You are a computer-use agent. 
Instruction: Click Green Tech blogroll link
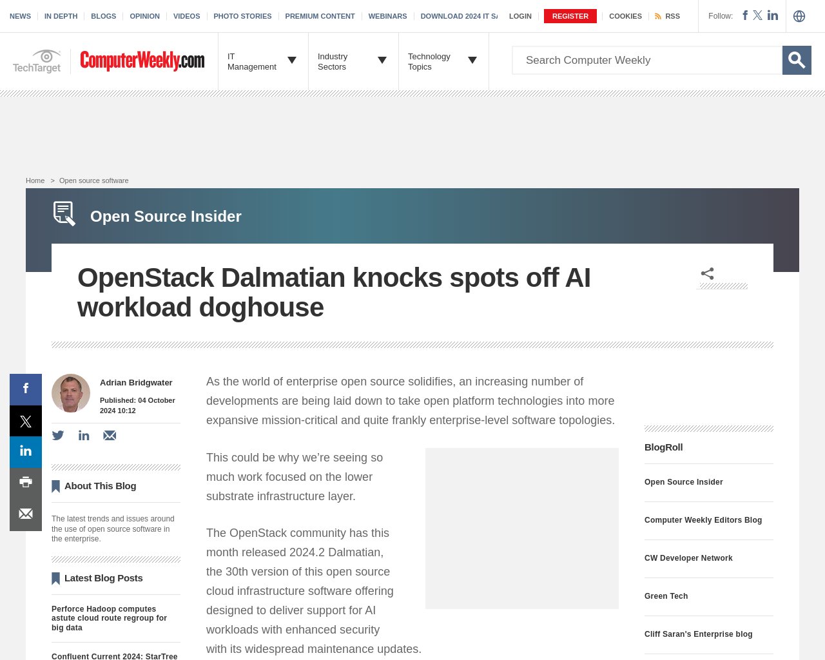tap(666, 596)
